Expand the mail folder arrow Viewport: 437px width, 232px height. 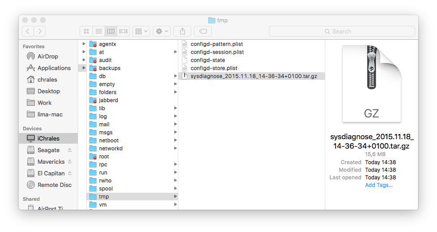(175, 124)
